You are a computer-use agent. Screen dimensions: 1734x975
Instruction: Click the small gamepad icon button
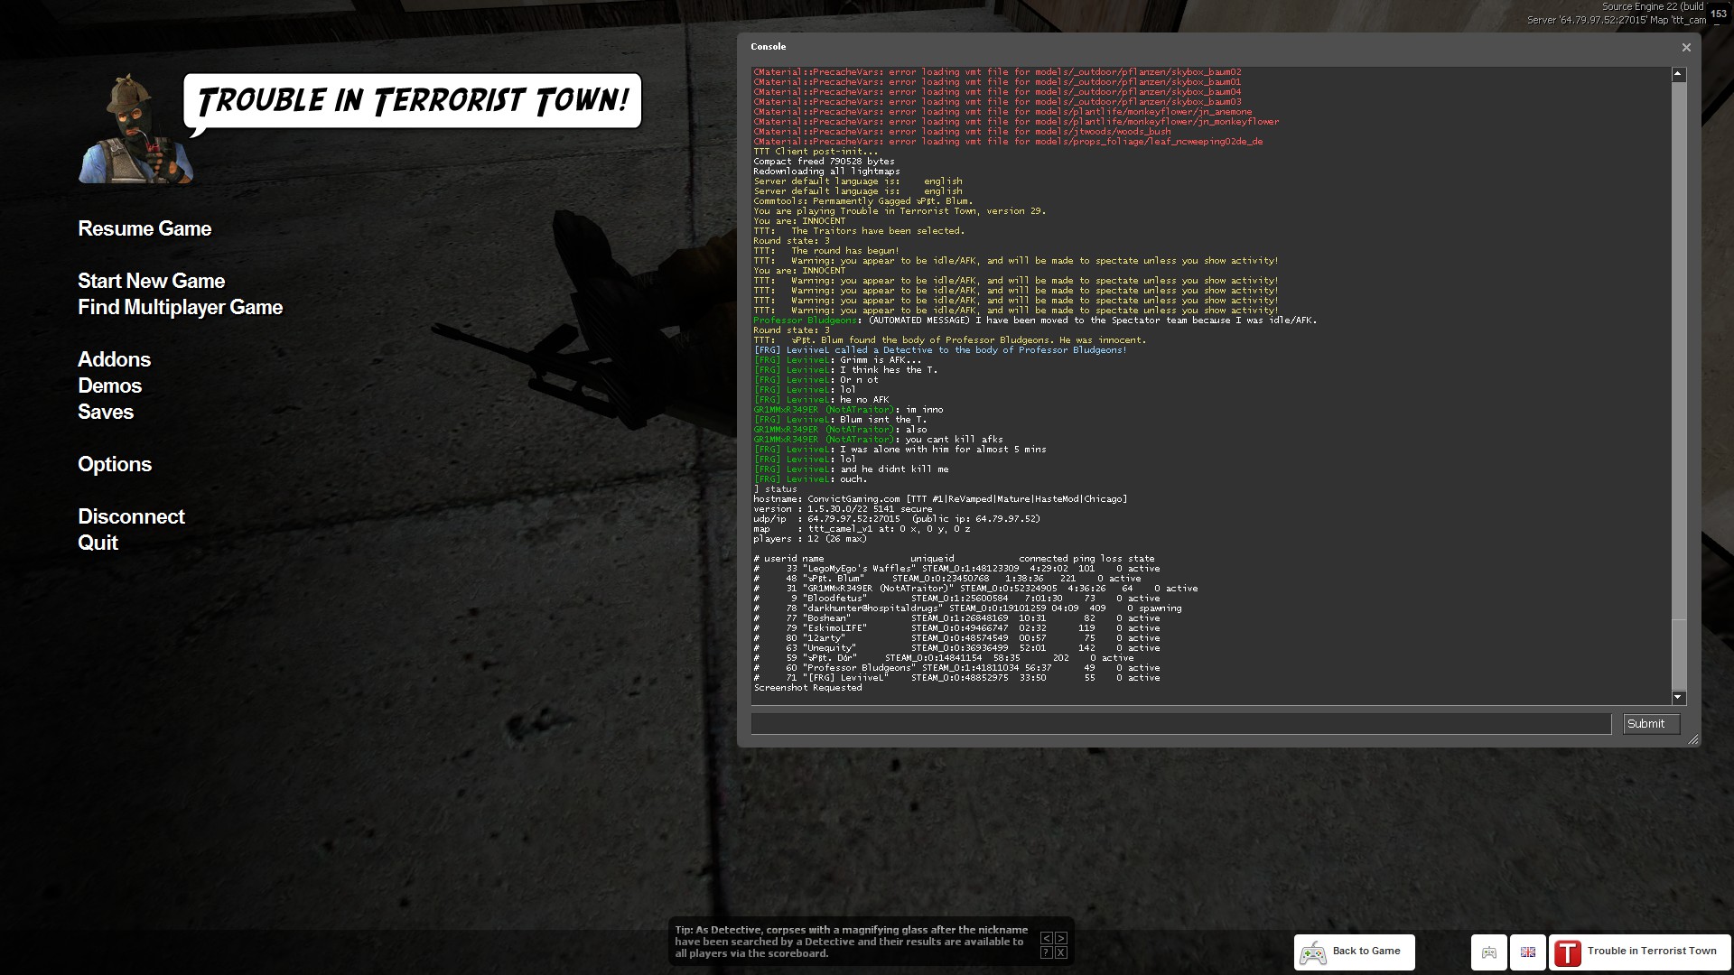[1489, 952]
